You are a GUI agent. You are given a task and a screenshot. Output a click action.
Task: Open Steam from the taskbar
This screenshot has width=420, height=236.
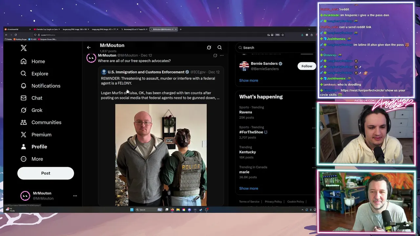[200, 210]
